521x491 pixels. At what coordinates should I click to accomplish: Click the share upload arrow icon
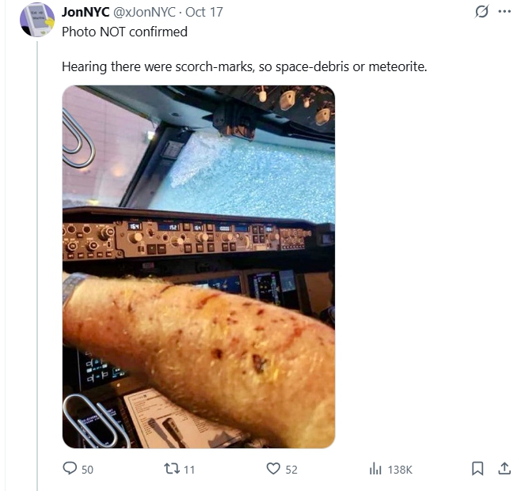click(x=504, y=468)
